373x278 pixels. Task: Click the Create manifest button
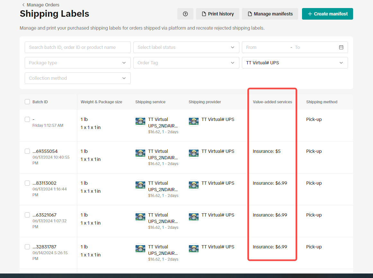(x=327, y=14)
